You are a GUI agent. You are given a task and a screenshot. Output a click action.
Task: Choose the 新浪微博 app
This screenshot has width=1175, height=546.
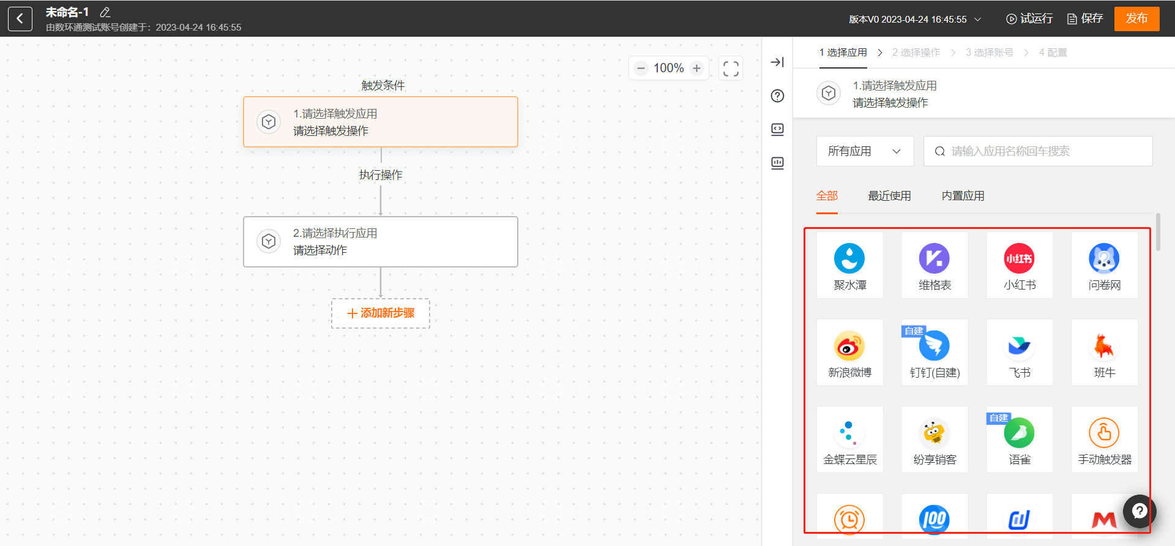(850, 353)
